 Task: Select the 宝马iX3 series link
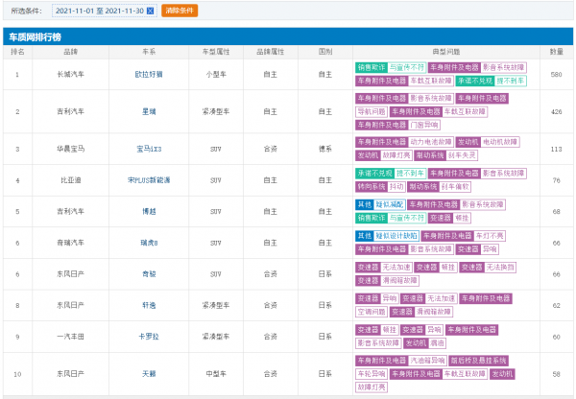(149, 149)
